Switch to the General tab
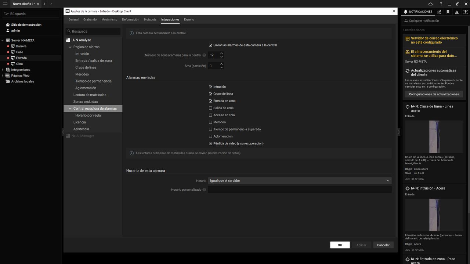This screenshot has width=470, height=264. pos(73,19)
